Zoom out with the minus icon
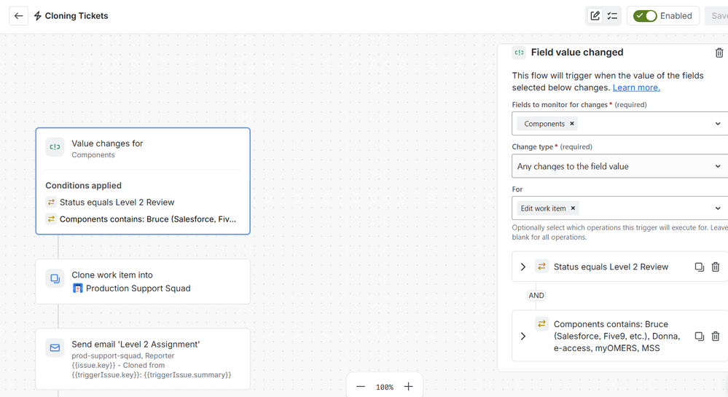Viewport: 728px width, 397px height. click(x=360, y=387)
